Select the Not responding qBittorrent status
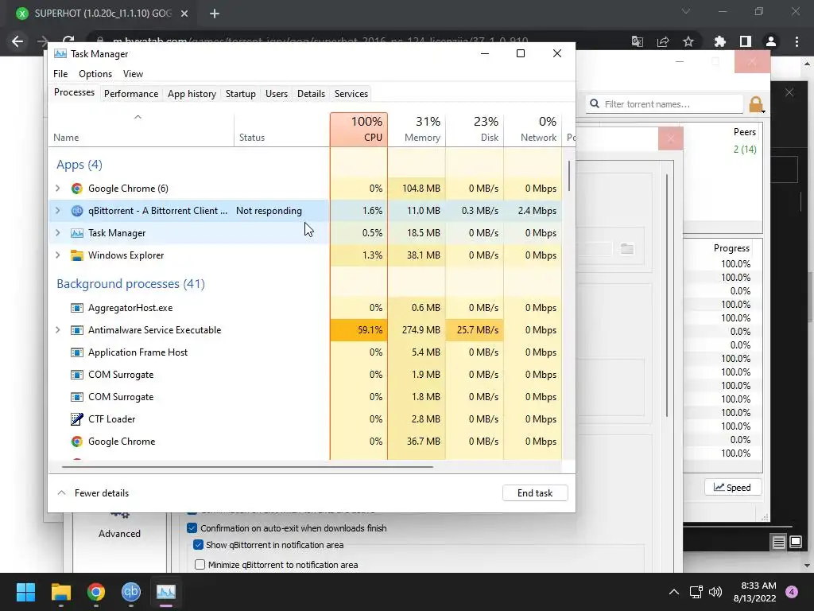Image resolution: width=814 pixels, height=611 pixels. [269, 210]
